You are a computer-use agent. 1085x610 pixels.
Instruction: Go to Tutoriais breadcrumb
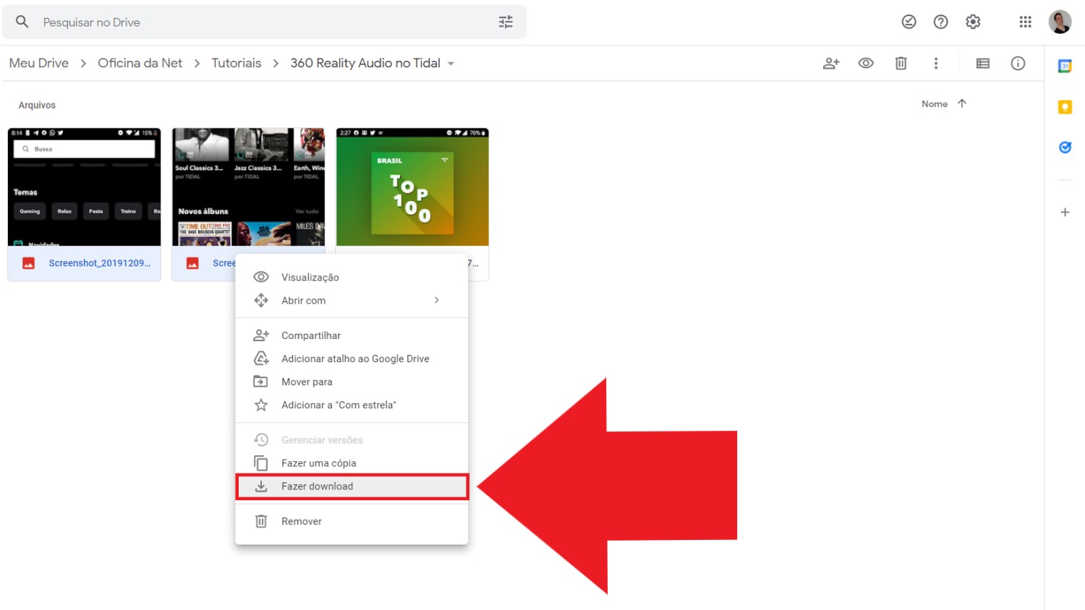tap(237, 63)
